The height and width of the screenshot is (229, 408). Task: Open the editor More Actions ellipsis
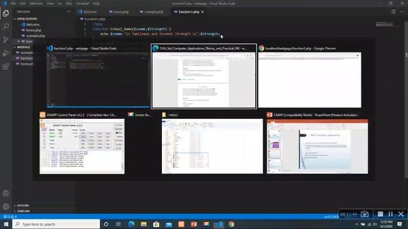402,11
